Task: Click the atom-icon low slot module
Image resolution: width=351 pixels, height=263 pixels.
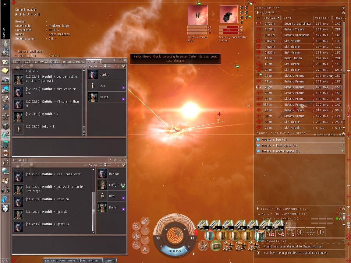Action: click(x=203, y=246)
